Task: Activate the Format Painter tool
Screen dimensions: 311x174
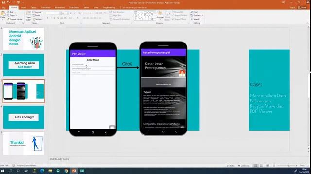Action: (x=15, y=19)
